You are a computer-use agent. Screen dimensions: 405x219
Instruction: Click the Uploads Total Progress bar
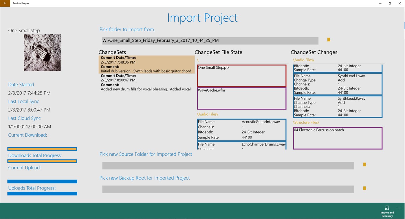pos(42,194)
